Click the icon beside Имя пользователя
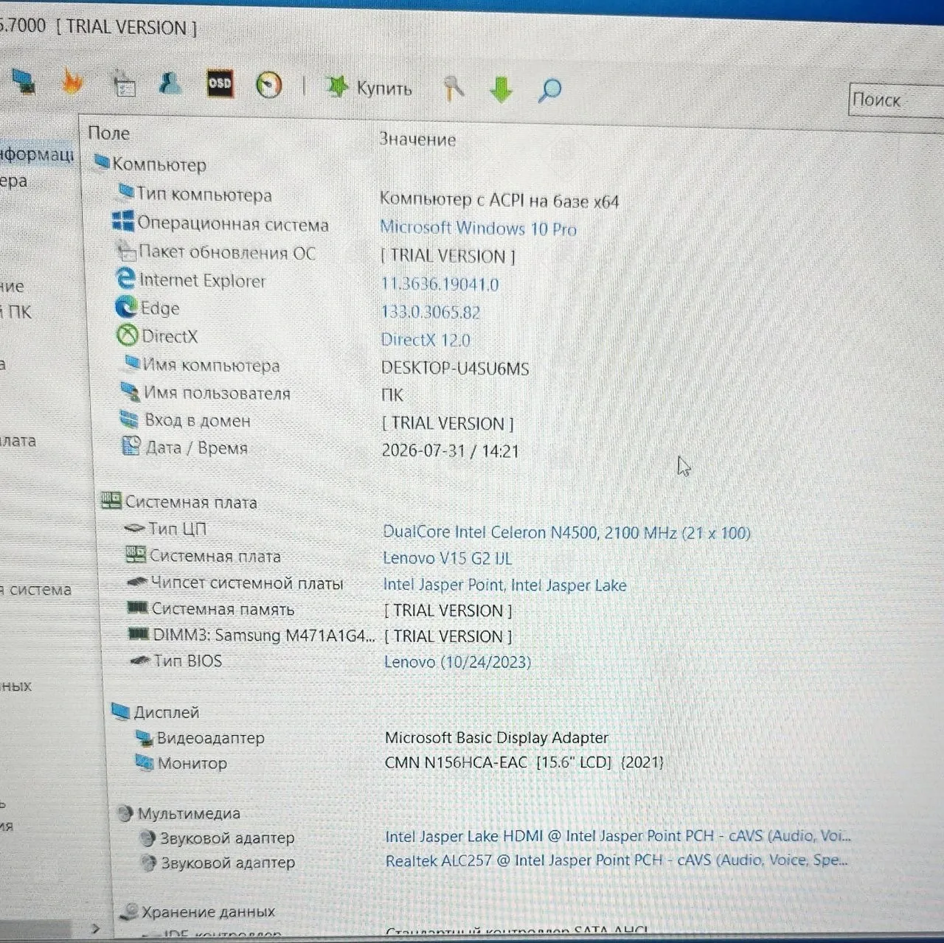Viewport: 944px width, 943px height. (x=130, y=392)
